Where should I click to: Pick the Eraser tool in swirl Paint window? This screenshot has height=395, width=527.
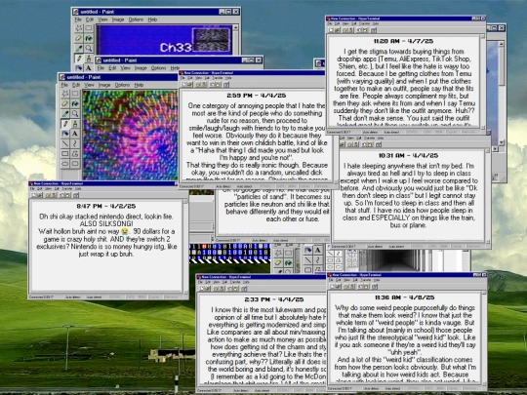65,103
